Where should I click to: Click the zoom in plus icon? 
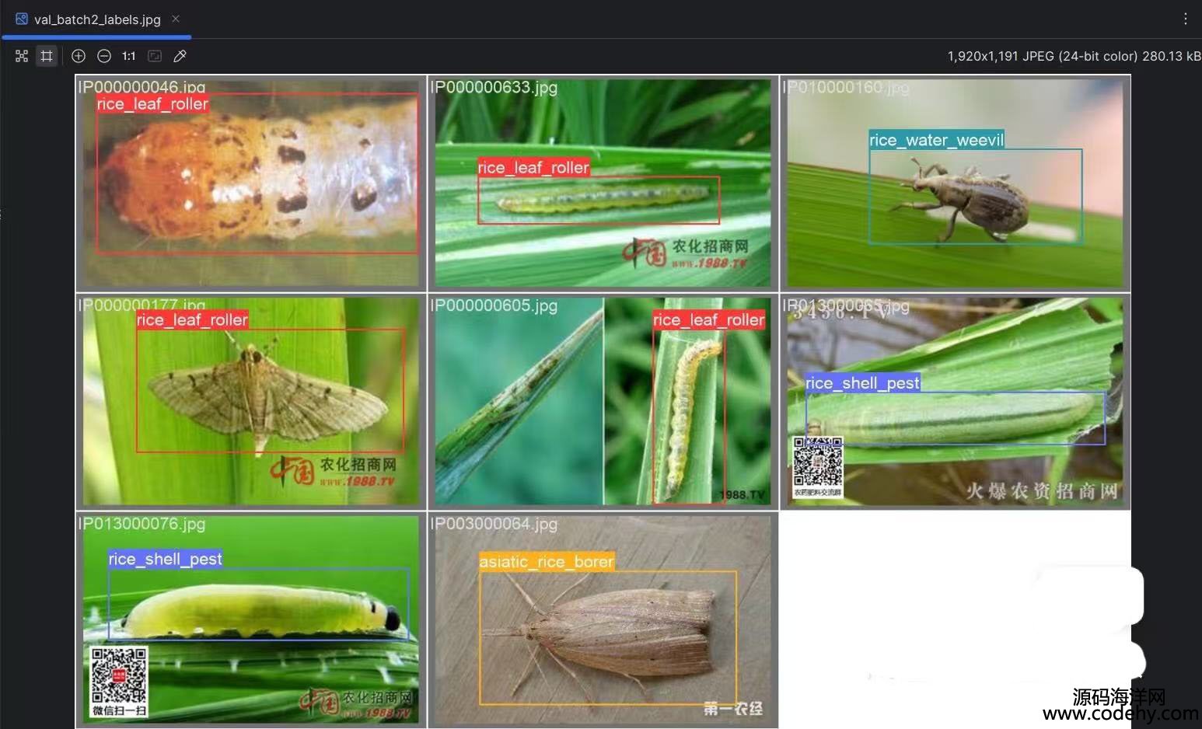tap(79, 56)
